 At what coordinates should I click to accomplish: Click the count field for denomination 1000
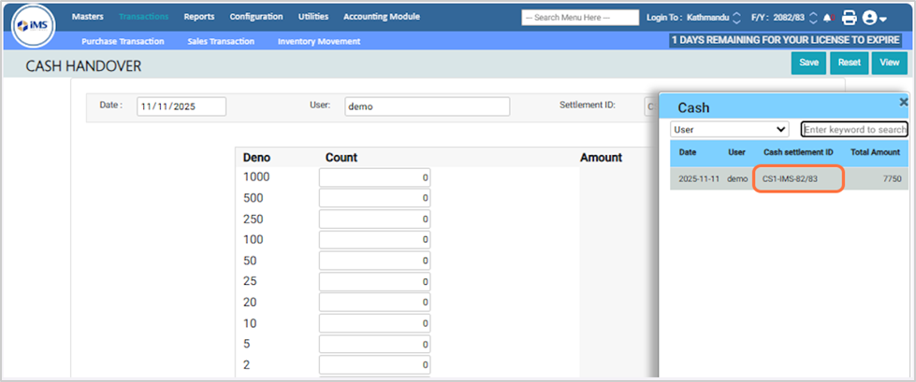374,177
